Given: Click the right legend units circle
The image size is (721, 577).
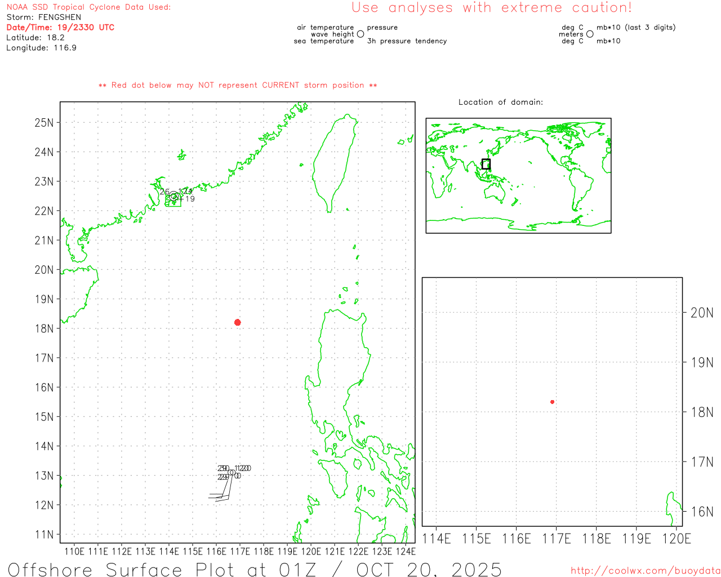Looking at the screenshot, I should [x=590, y=34].
